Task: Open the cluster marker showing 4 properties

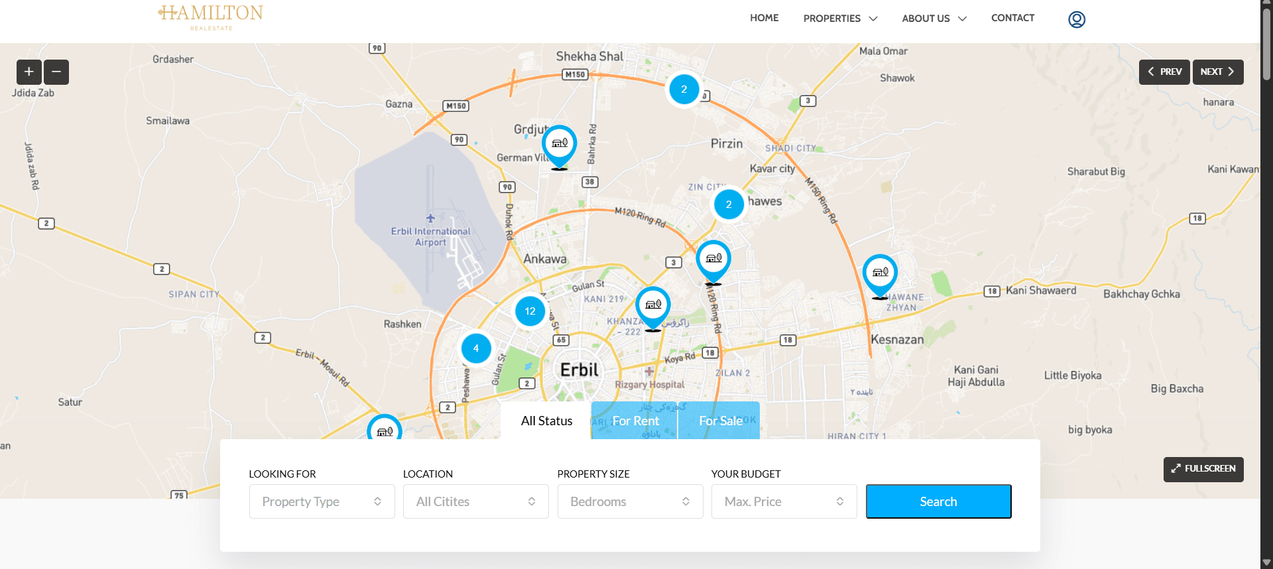Action: 476,348
